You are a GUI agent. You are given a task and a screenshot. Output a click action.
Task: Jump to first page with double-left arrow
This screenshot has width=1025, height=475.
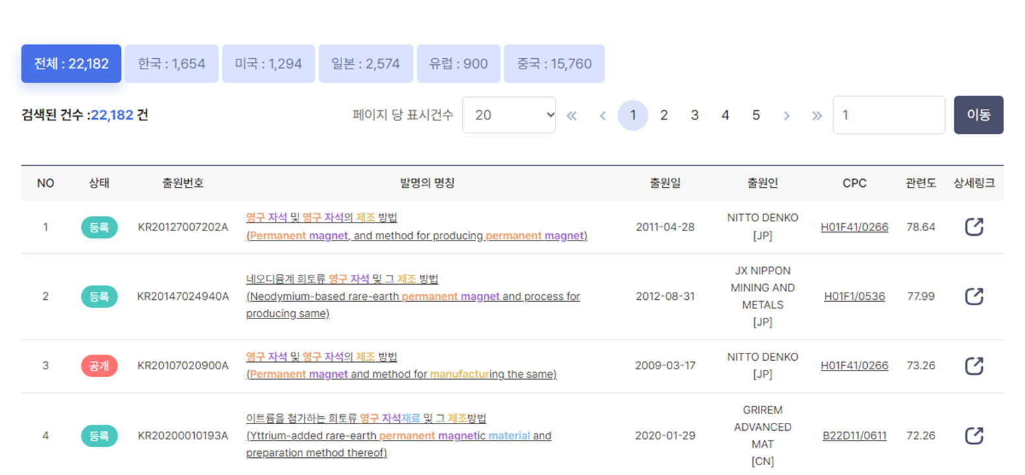click(572, 115)
